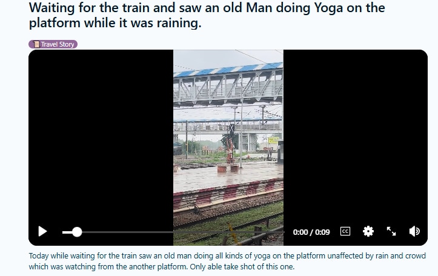The width and height of the screenshot is (438, 276).
Task: Click the scroll emoji in the flair
Action: tap(36, 44)
